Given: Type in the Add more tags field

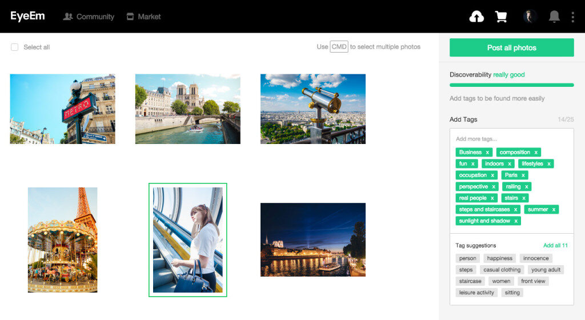Looking at the screenshot, I should point(511,139).
